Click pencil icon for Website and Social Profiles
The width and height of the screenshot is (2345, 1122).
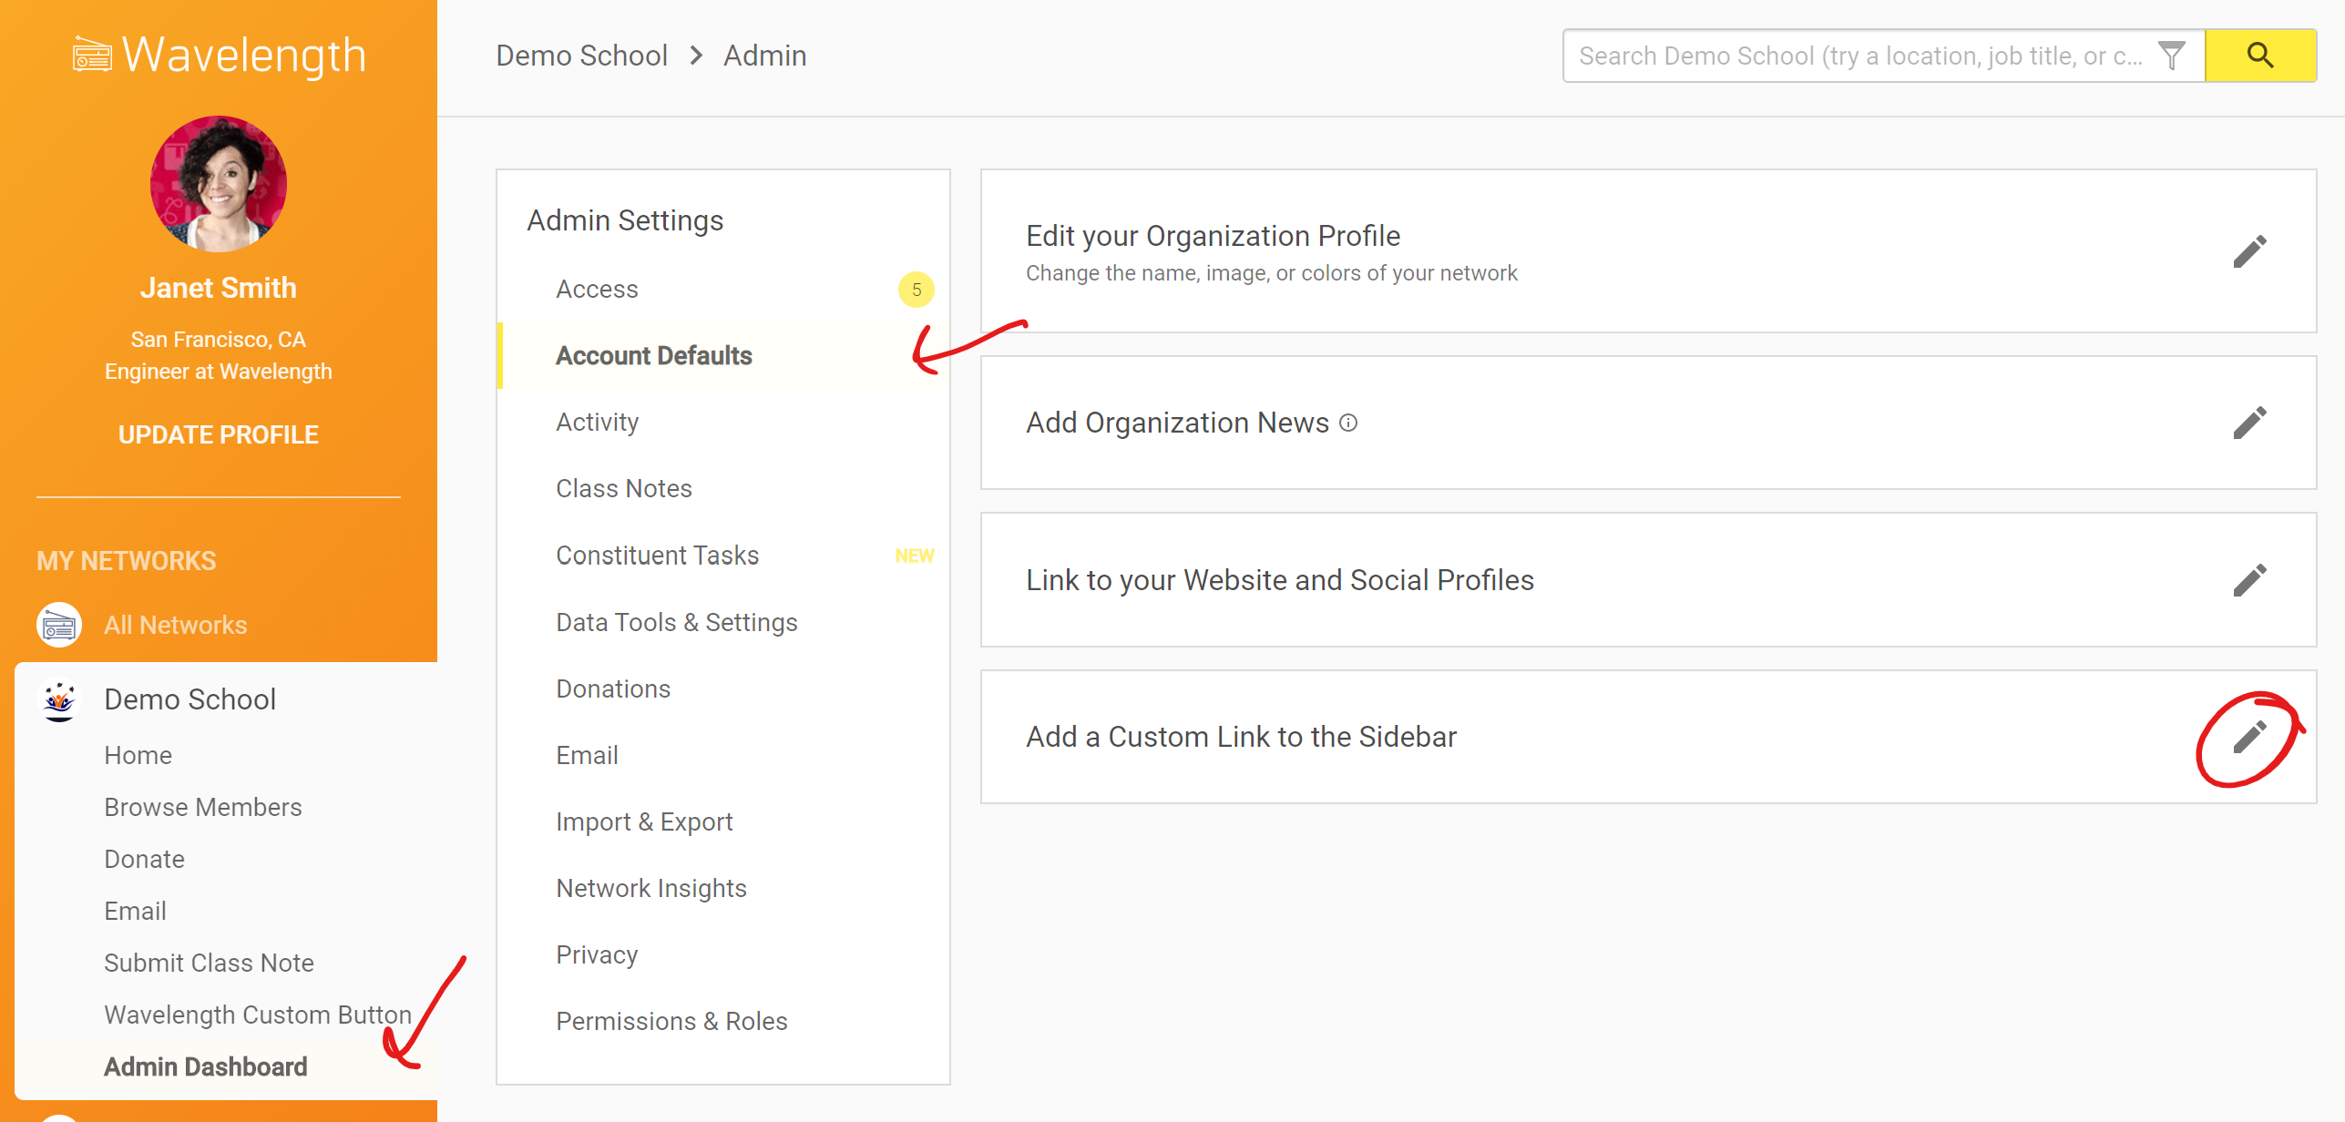(2248, 580)
